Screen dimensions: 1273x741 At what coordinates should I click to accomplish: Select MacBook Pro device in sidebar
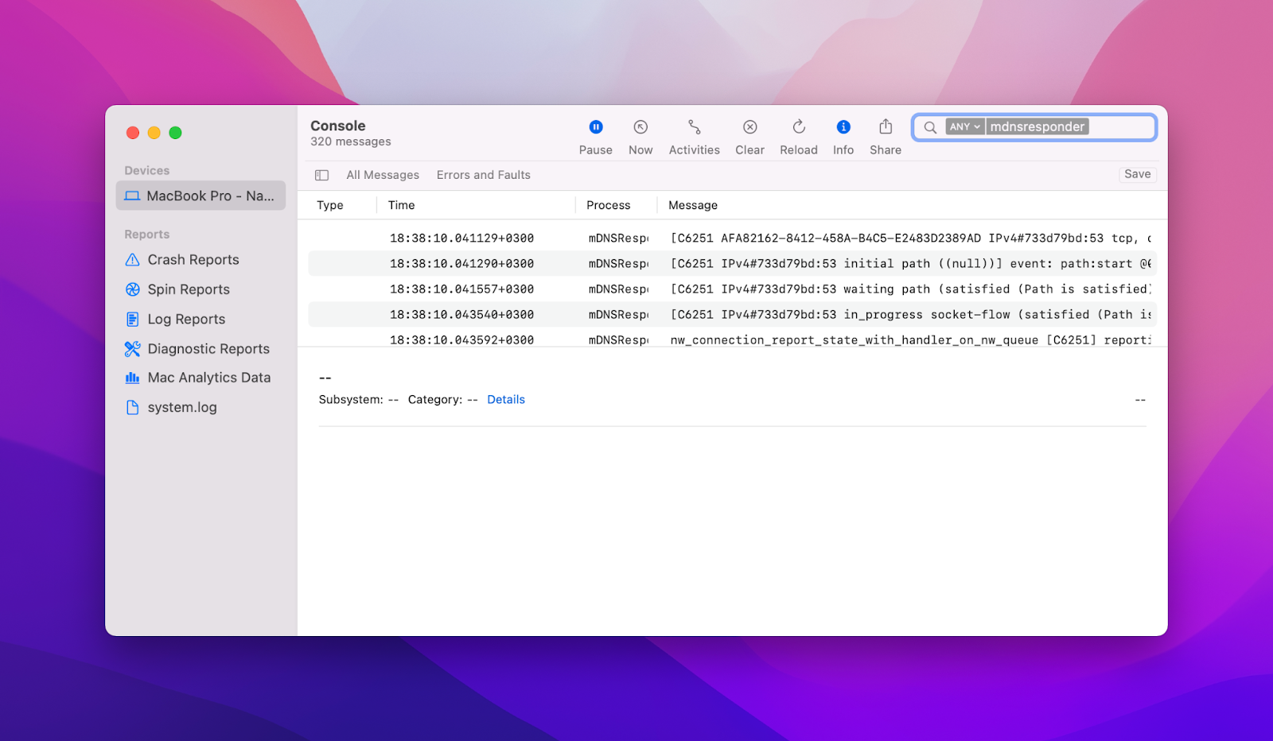coord(200,196)
